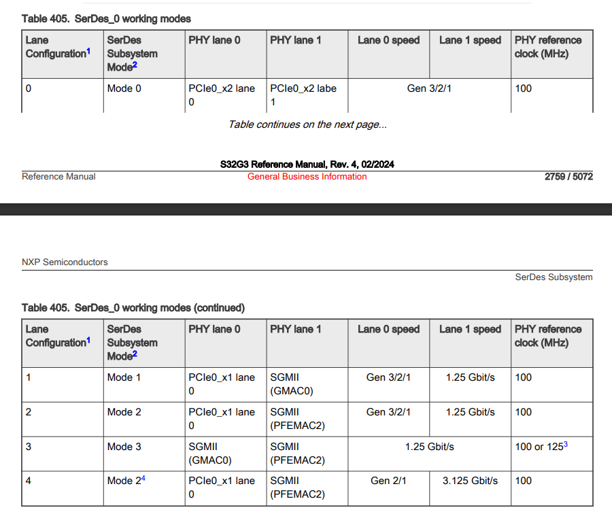Click the 'Reference Manual' footer text at left
Image resolution: width=612 pixels, height=514 pixels.
[58, 176]
